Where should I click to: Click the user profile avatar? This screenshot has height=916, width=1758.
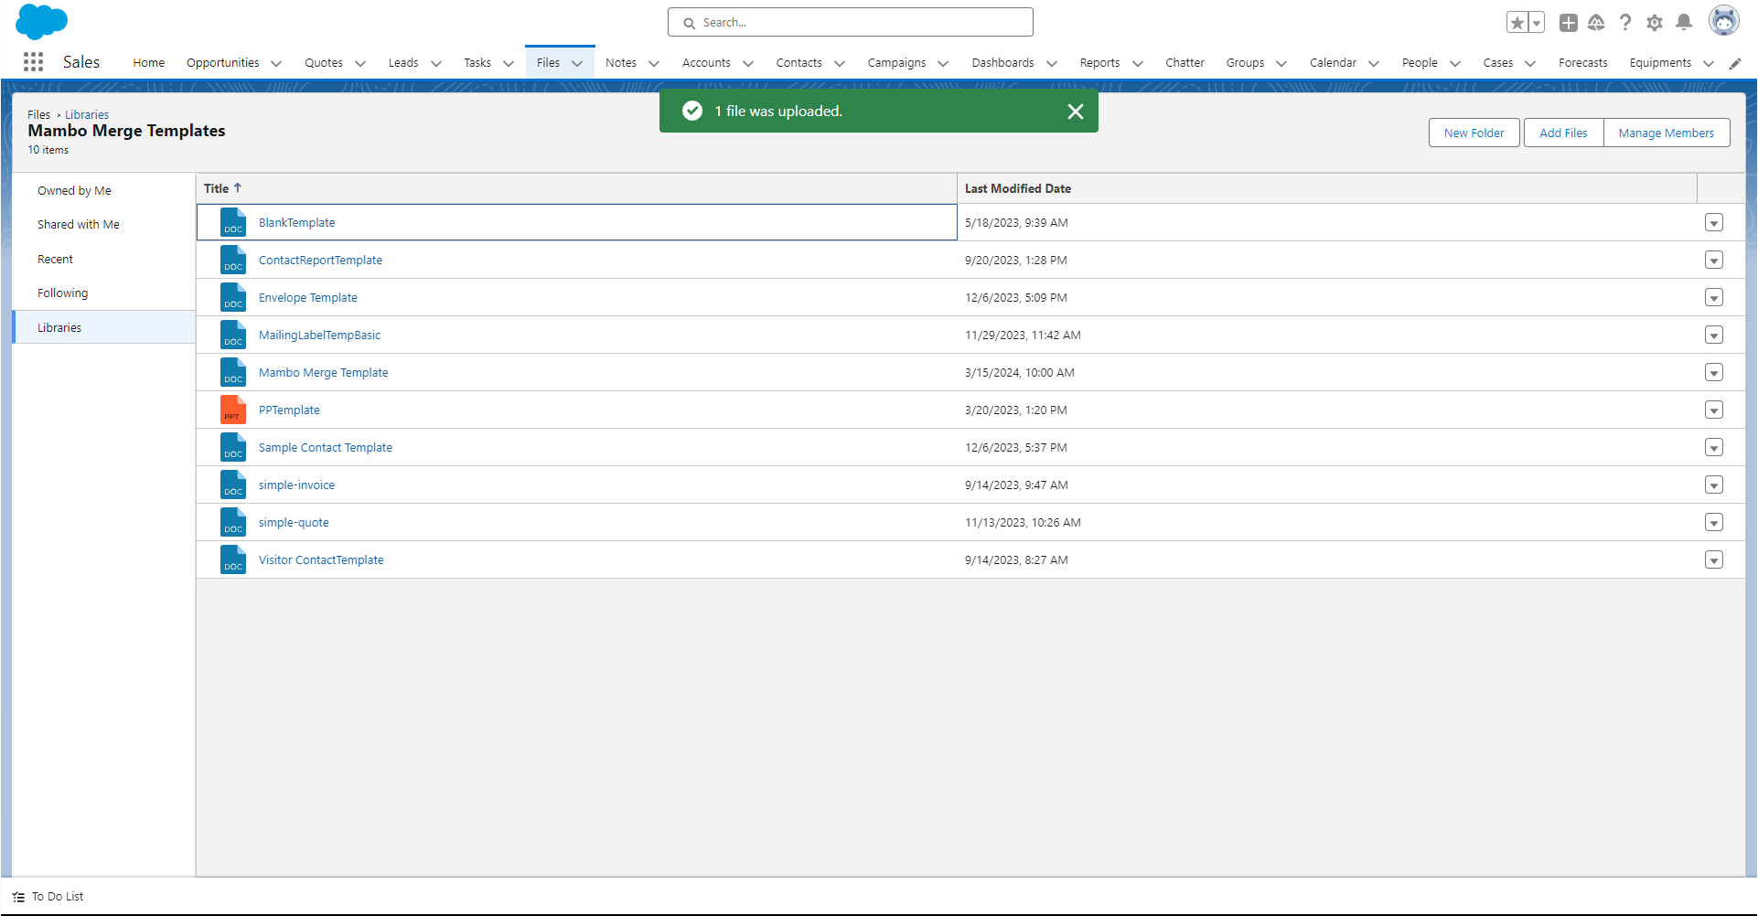click(1723, 21)
